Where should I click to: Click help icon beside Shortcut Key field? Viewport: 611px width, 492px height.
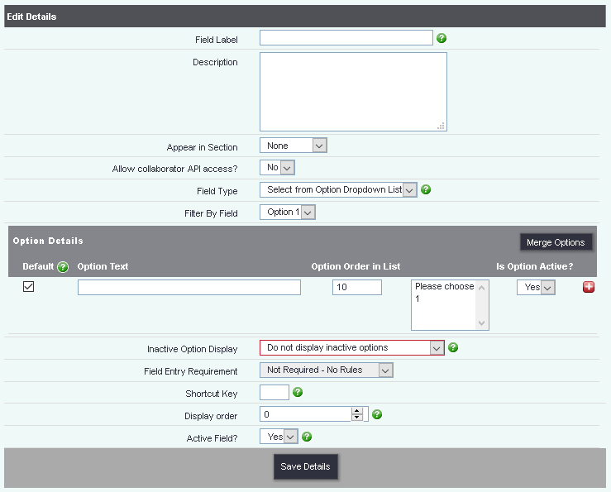298,392
